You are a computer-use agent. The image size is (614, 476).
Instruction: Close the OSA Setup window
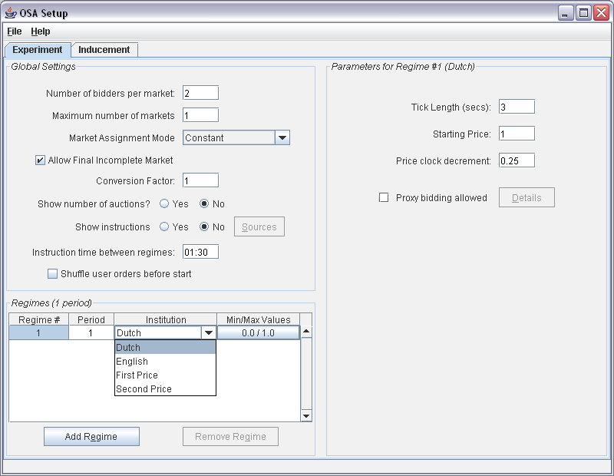tap(601, 13)
